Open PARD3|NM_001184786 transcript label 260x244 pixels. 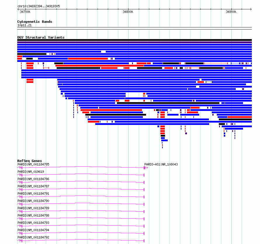point(33,179)
